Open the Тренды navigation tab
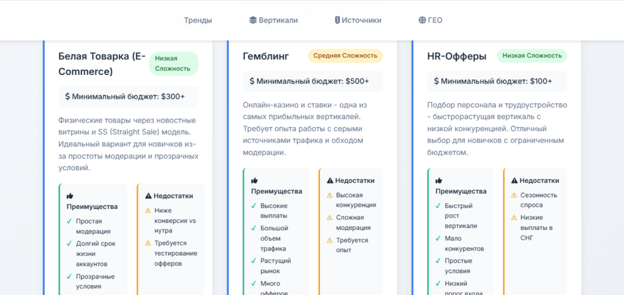Viewport: 624px width, 295px height. coord(198,20)
